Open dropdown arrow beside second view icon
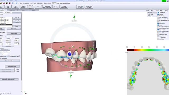Screen dimensions: 169x95 pos(18,3)
